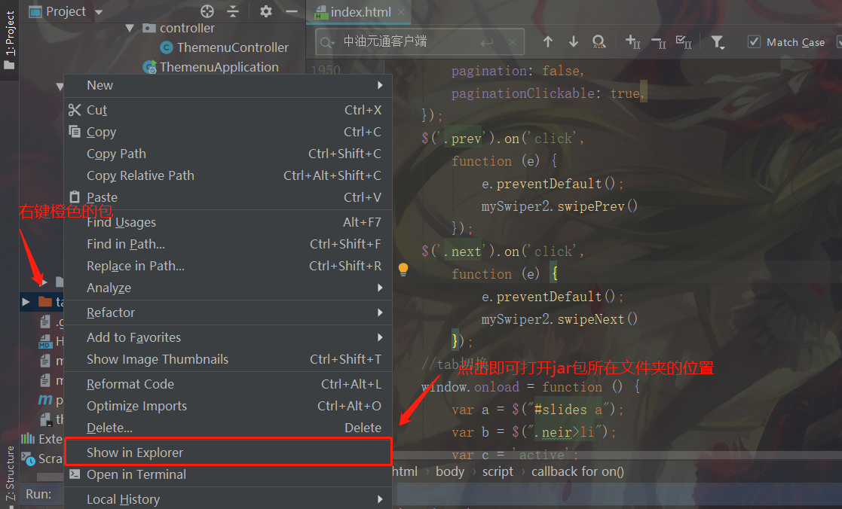Click the new line arrow icon in the search field
This screenshot has width=842, height=509.
click(x=486, y=42)
